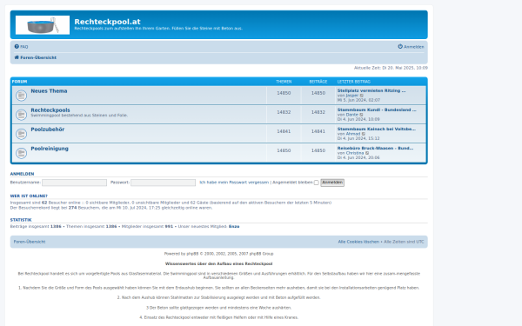Select heading Wissenswertes über den Aufbau eines Rechteckpool

pyautogui.click(x=218, y=263)
